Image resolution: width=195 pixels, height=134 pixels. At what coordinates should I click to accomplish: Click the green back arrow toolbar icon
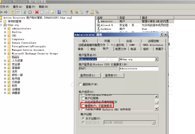[1, 12]
